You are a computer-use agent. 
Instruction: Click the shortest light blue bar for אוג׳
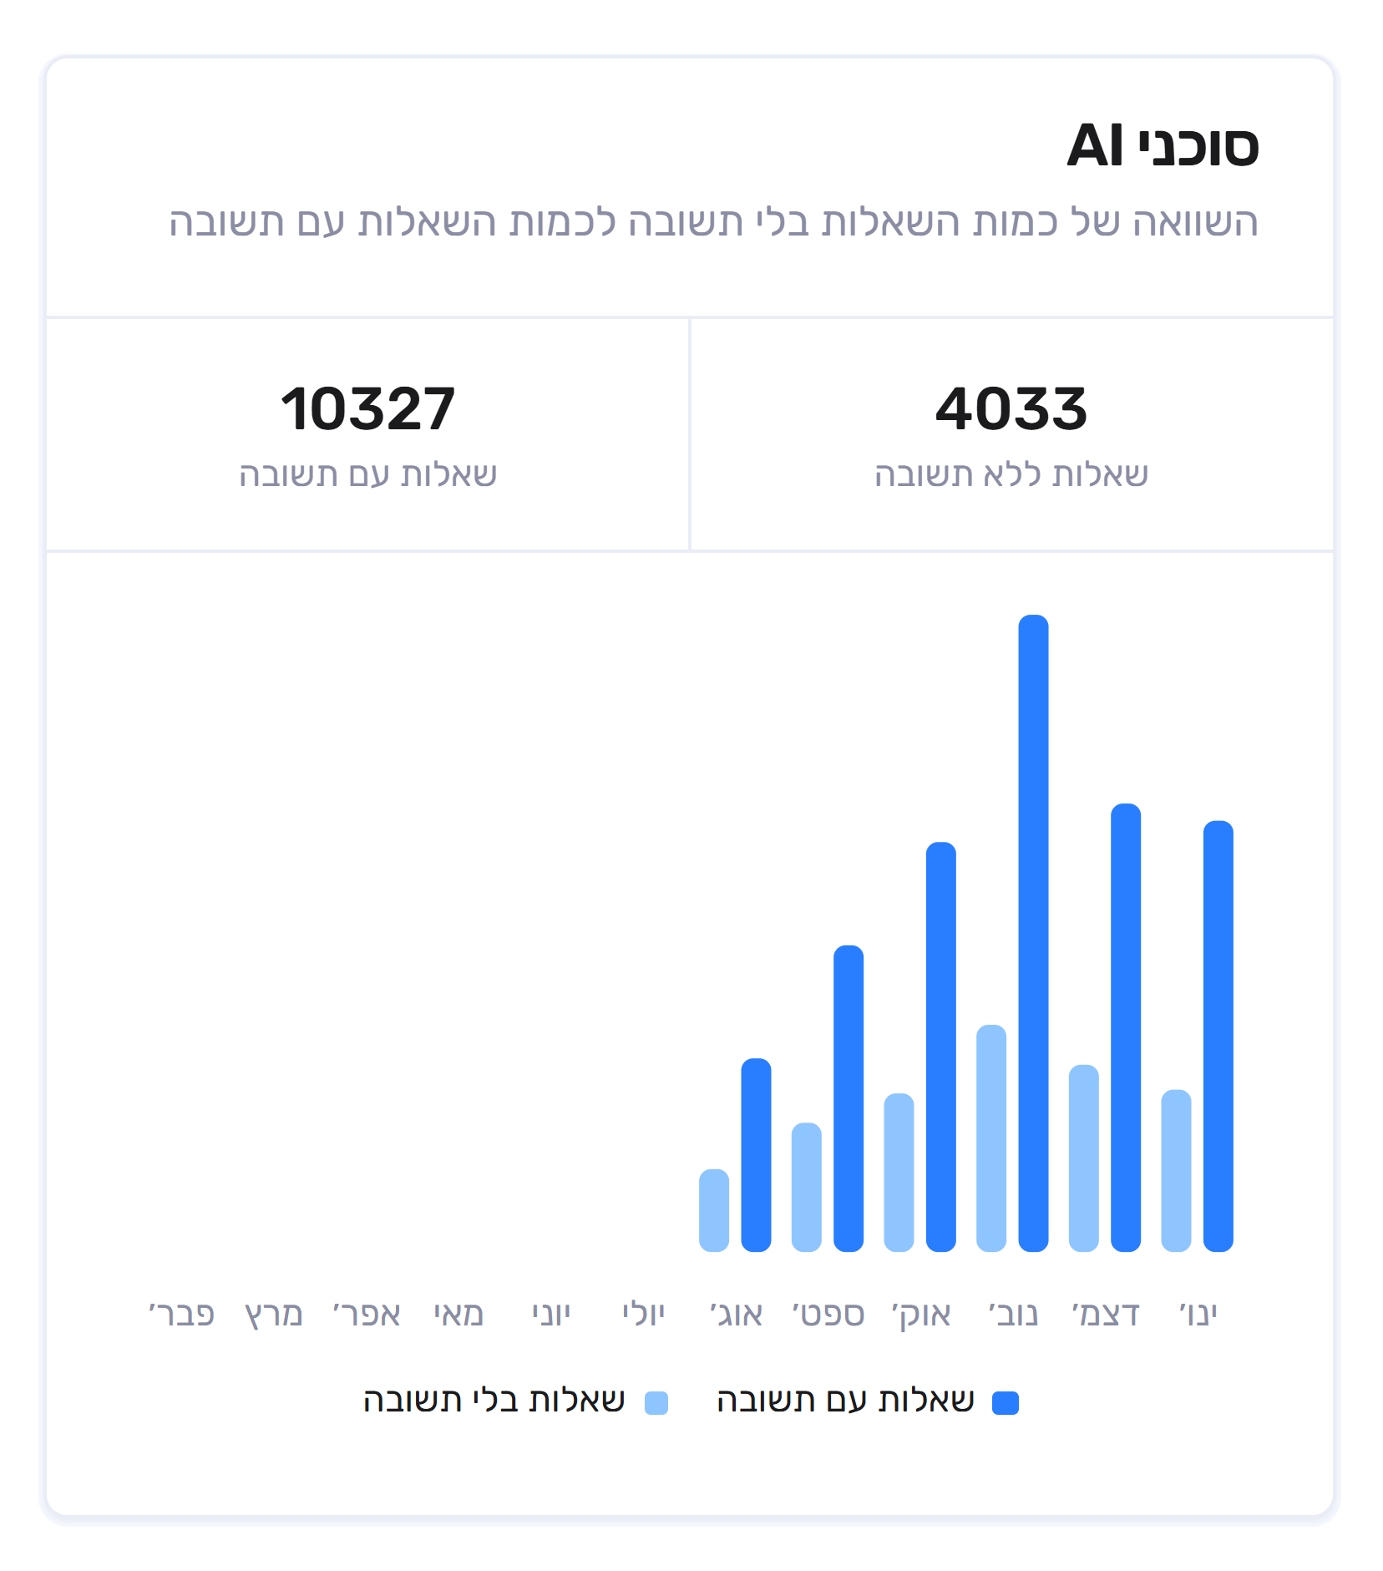(x=714, y=1210)
